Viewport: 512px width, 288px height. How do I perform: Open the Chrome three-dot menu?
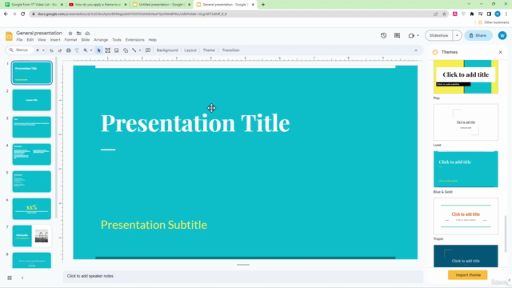tap(506, 14)
